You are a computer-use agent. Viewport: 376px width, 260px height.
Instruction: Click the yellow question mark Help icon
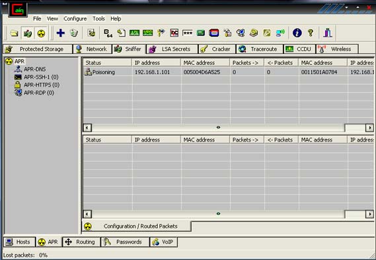tap(311, 32)
